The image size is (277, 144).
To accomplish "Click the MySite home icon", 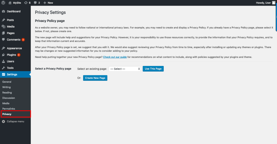I will pyautogui.click(x=10, y=3).
